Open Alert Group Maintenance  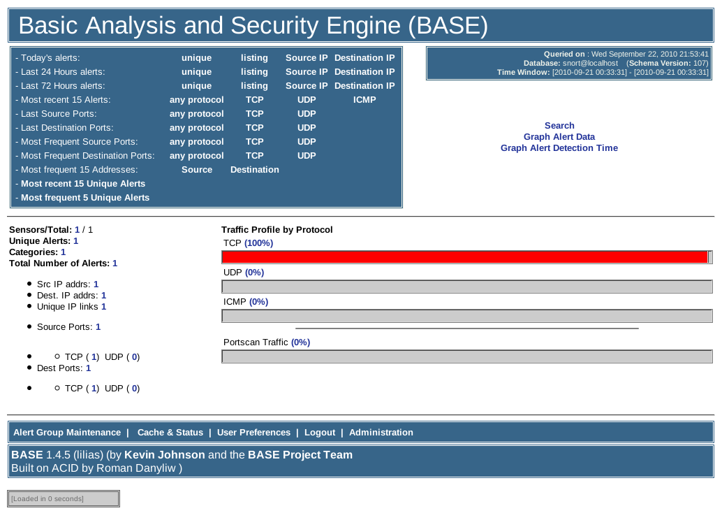pos(67,433)
